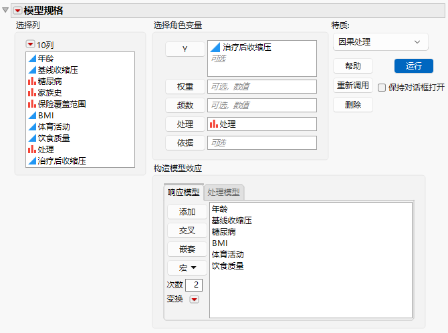Run the model with 运行 button
This screenshot has height=333, width=448.
414,66
